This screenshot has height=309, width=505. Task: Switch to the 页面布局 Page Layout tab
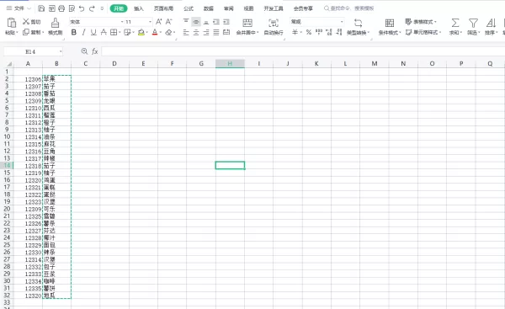[163, 8]
